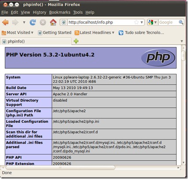Open the File menu
The height and width of the screenshot is (179, 188).
[x=5, y=12]
